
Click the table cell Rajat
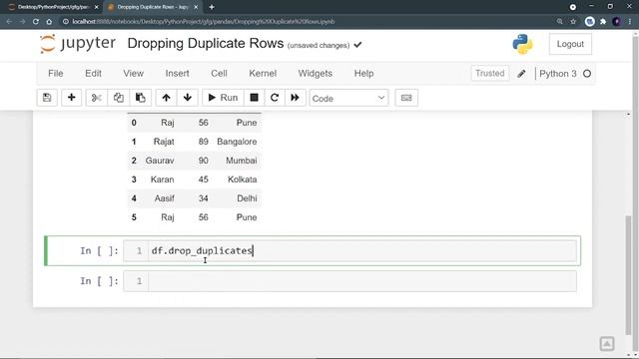(x=164, y=142)
